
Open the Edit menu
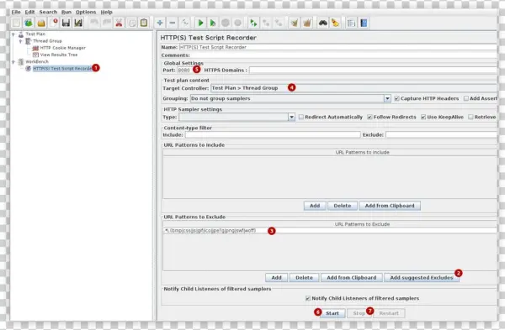click(29, 12)
